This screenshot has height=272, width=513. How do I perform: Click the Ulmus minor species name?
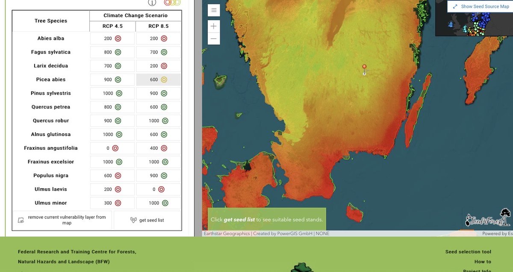[x=51, y=203]
